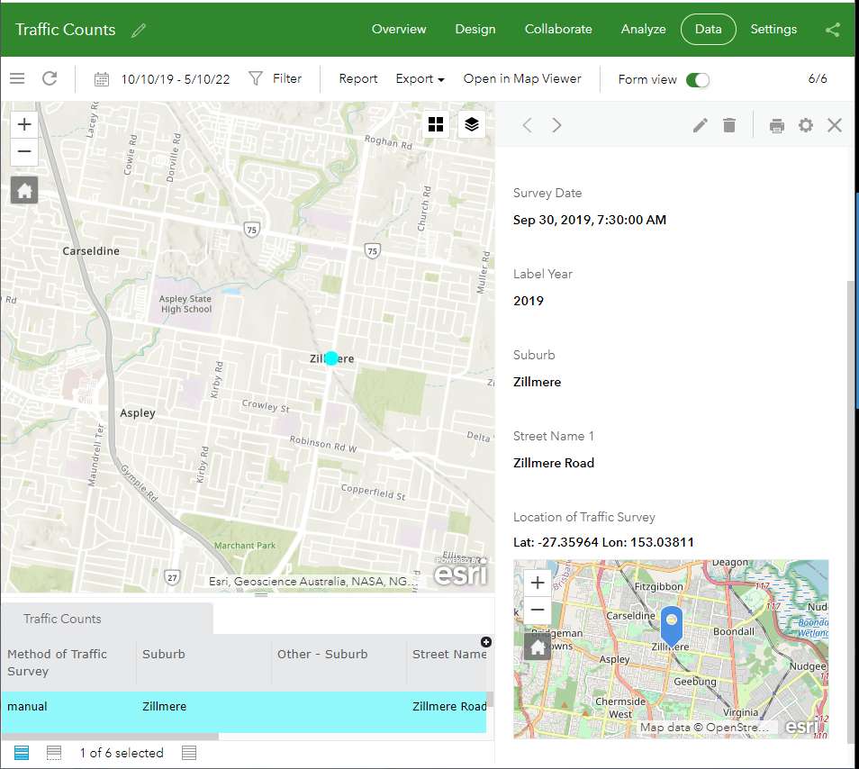This screenshot has height=769, width=859.
Task: Delete the selected survey record
Action: [729, 125]
